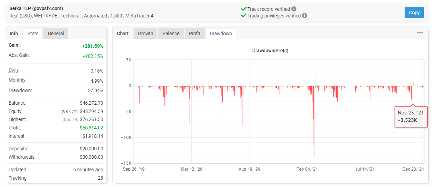Click the Aug 19, '20 axis label
Viewport: 434px width, 187px height.
pyautogui.click(x=249, y=169)
